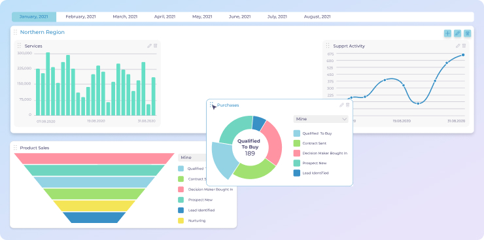Image resolution: width=484 pixels, height=240 pixels.
Task: Click Lead Identified swatch in Purchases legend
Action: click(297, 173)
